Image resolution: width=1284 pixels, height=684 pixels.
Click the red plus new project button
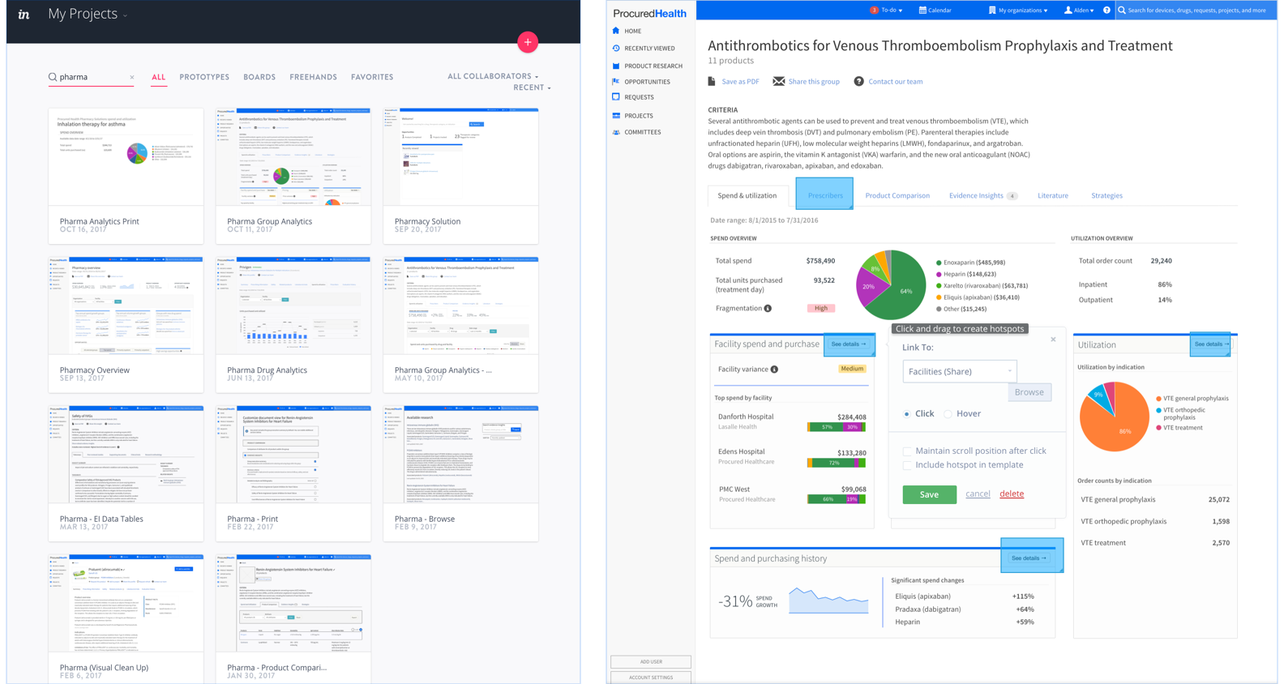pos(528,42)
